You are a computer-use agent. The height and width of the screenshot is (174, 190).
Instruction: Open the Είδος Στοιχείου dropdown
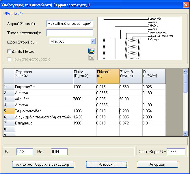(x=92, y=41)
